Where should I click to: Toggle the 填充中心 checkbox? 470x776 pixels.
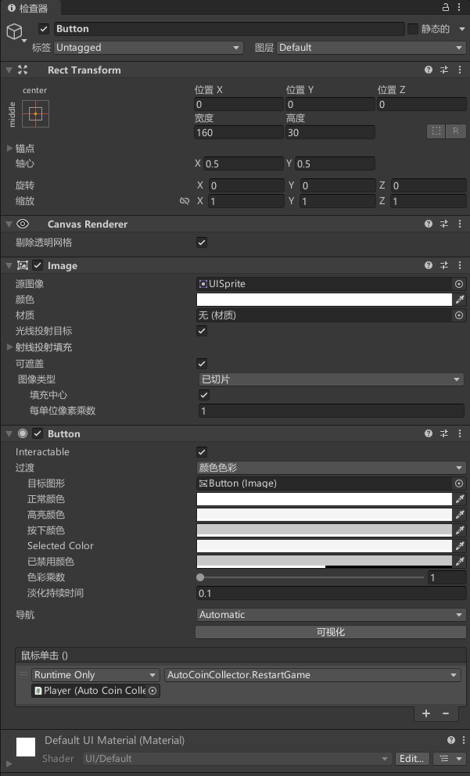204,395
